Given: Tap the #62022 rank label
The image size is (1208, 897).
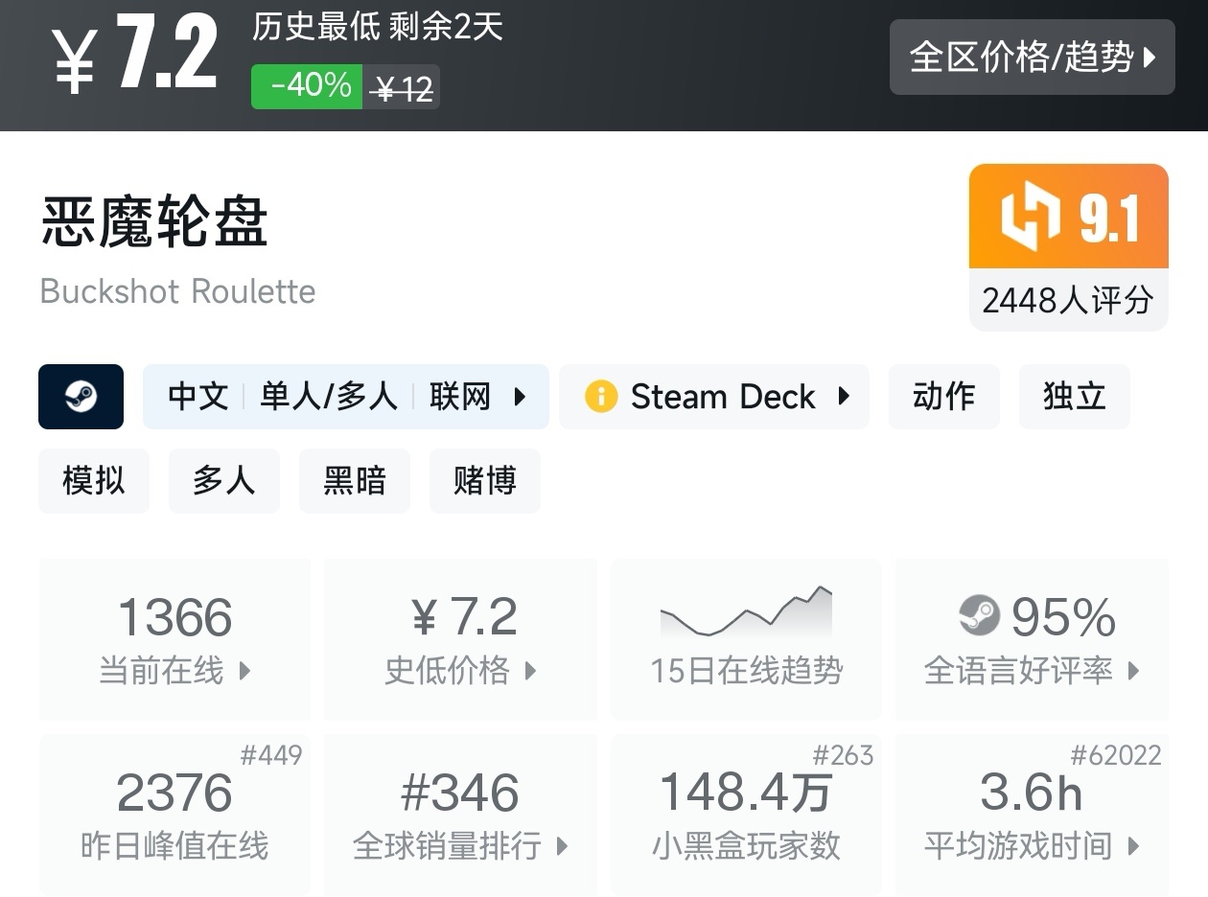Looking at the screenshot, I should click(x=1116, y=755).
